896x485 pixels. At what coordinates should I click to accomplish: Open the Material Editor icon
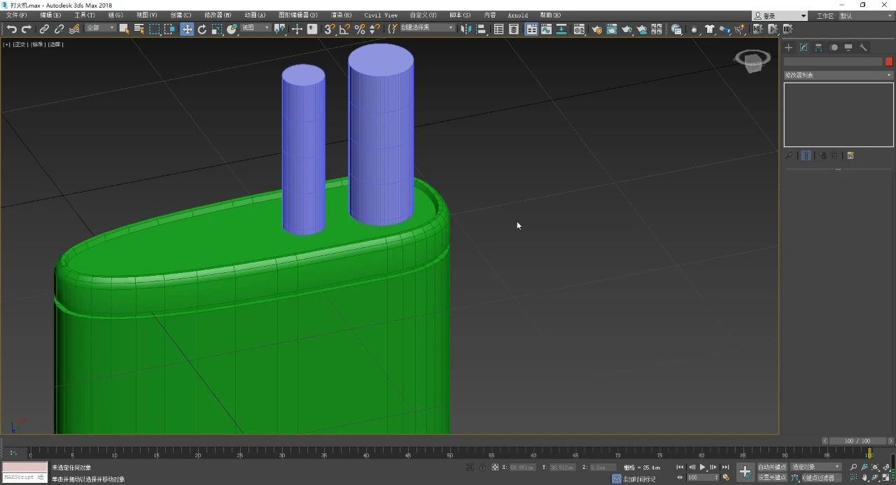click(579, 29)
